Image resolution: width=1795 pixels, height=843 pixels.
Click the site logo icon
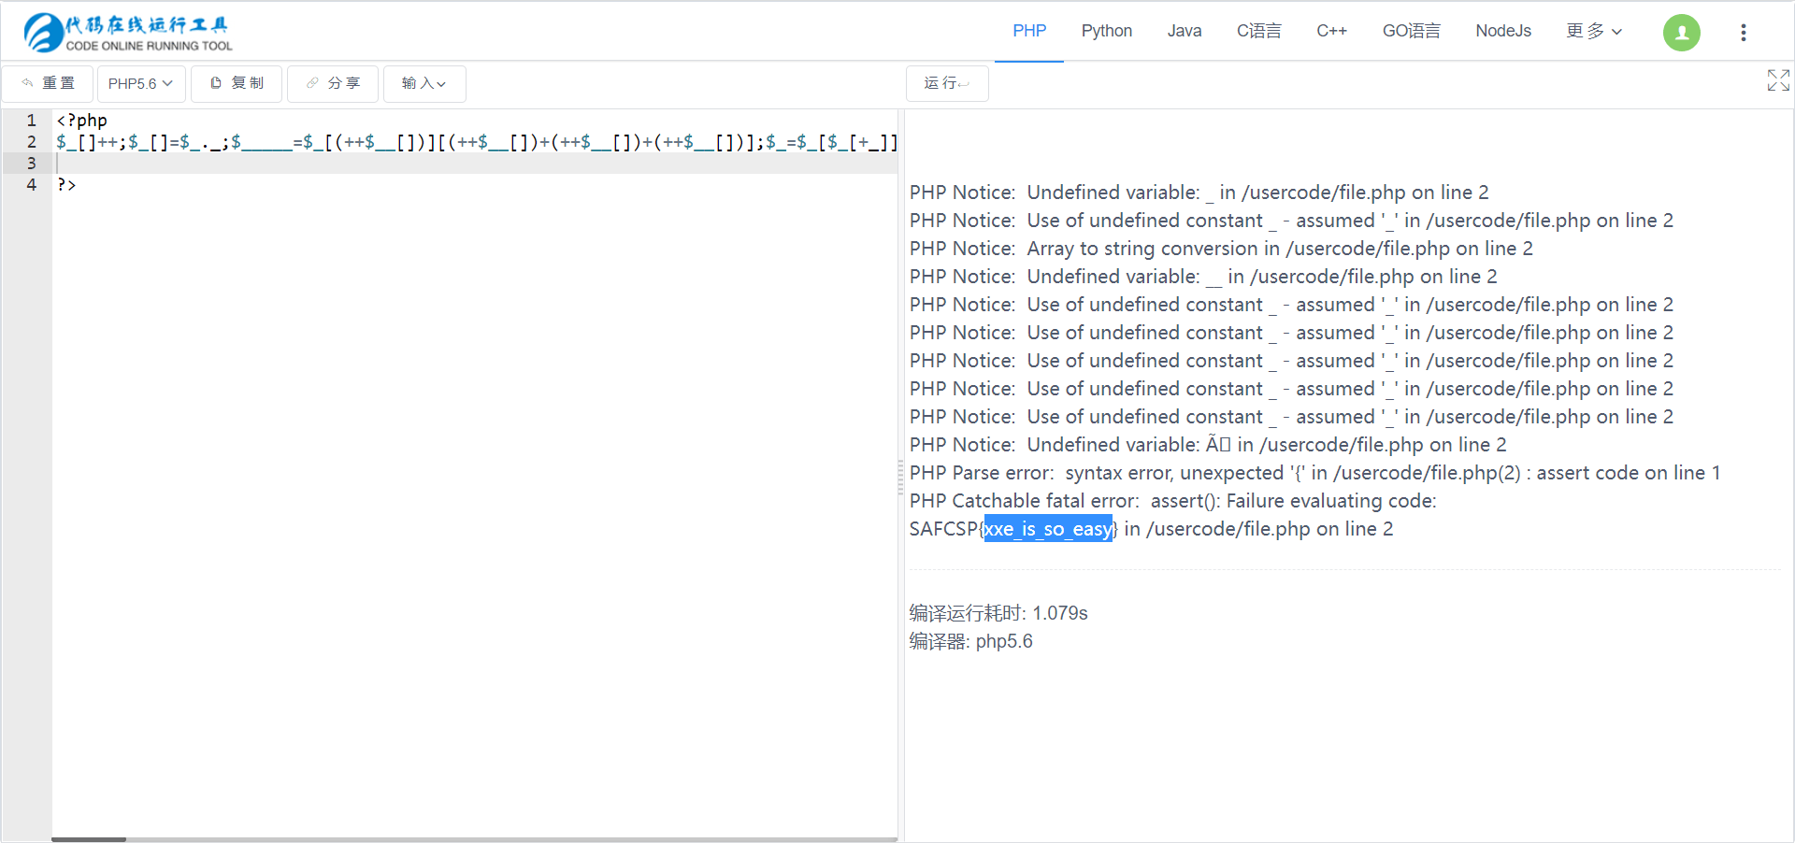pos(43,33)
